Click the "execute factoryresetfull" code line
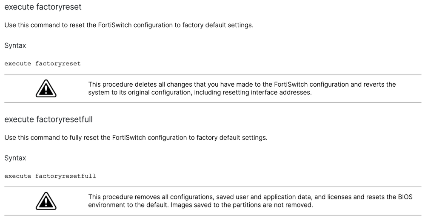 [x=50, y=176]
